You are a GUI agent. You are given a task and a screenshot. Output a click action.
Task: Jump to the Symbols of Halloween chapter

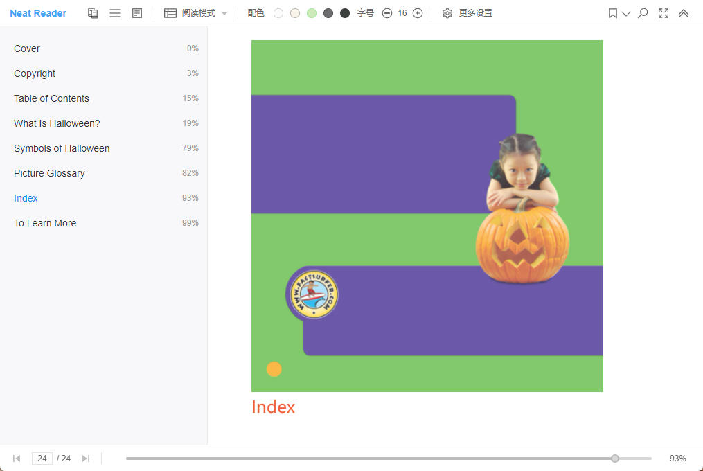pos(62,148)
